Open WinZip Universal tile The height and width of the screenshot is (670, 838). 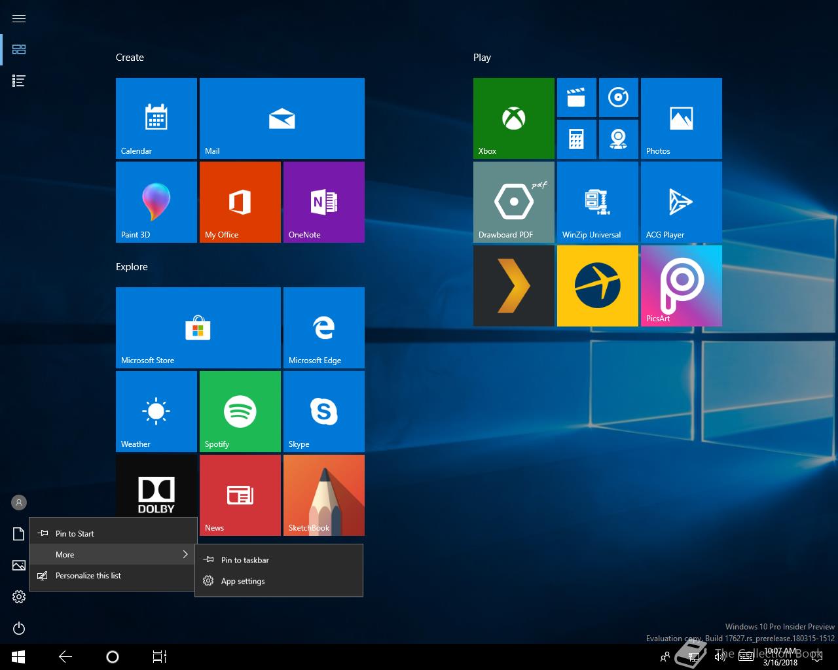(x=598, y=202)
